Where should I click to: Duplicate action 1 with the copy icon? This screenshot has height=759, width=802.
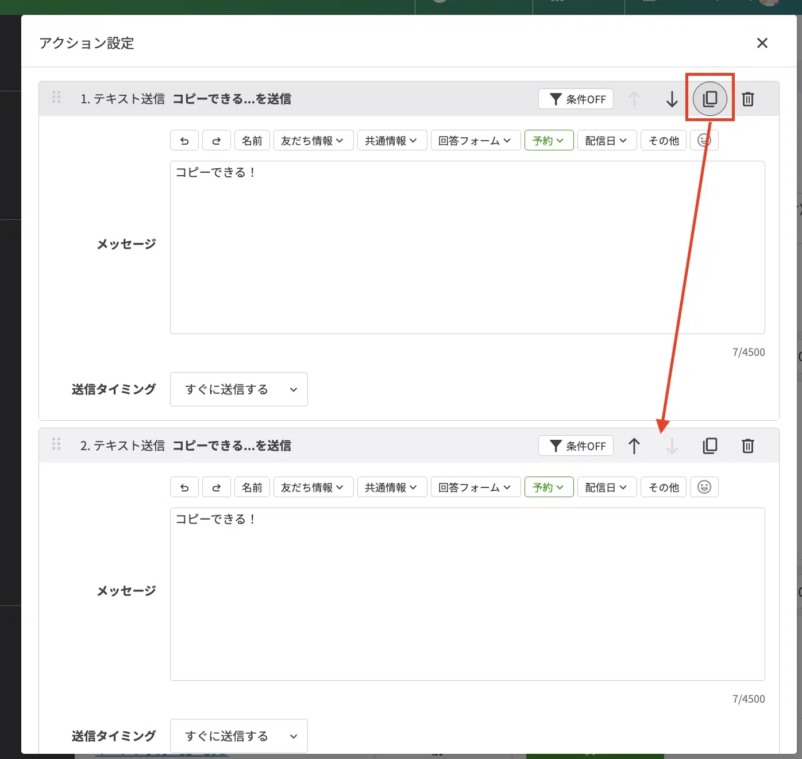[x=710, y=99]
